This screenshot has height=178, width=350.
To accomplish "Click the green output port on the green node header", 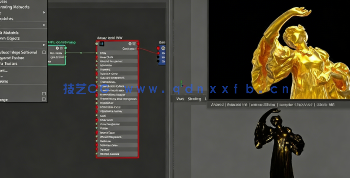I will (x=66, y=48).
